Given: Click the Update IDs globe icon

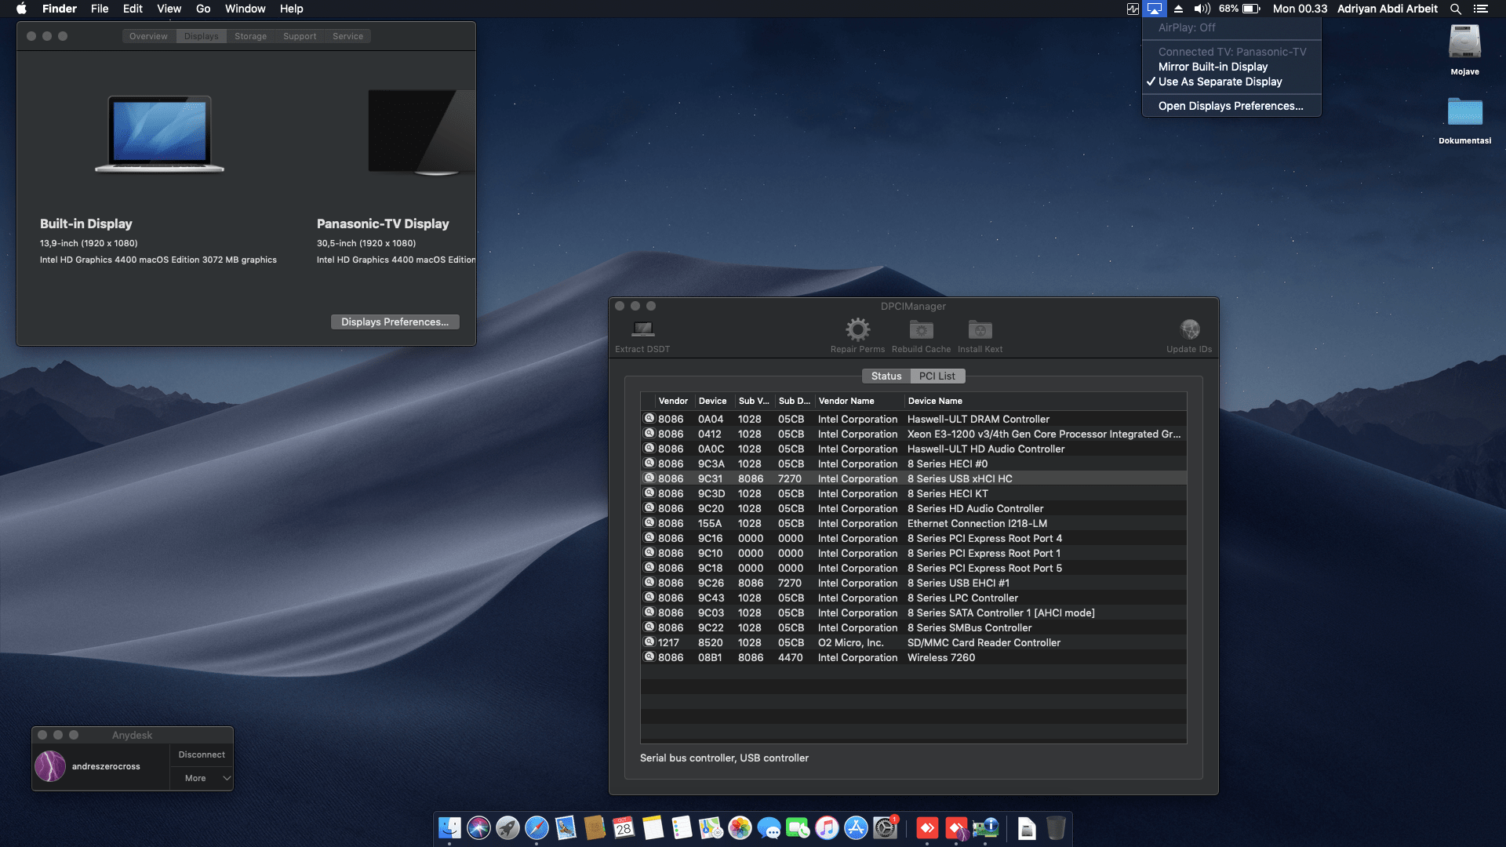Looking at the screenshot, I should click(1189, 329).
